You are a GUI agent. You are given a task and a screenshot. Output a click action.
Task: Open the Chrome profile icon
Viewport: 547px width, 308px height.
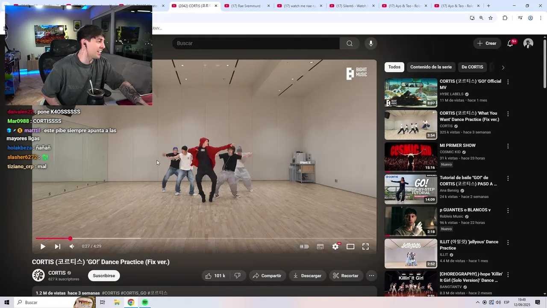tap(530, 18)
